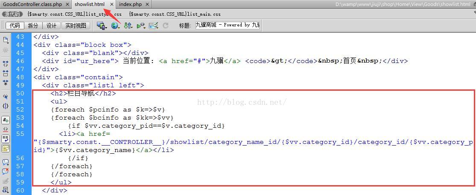
Task: Click line number 43 in the gutter
Action: (x=20, y=37)
